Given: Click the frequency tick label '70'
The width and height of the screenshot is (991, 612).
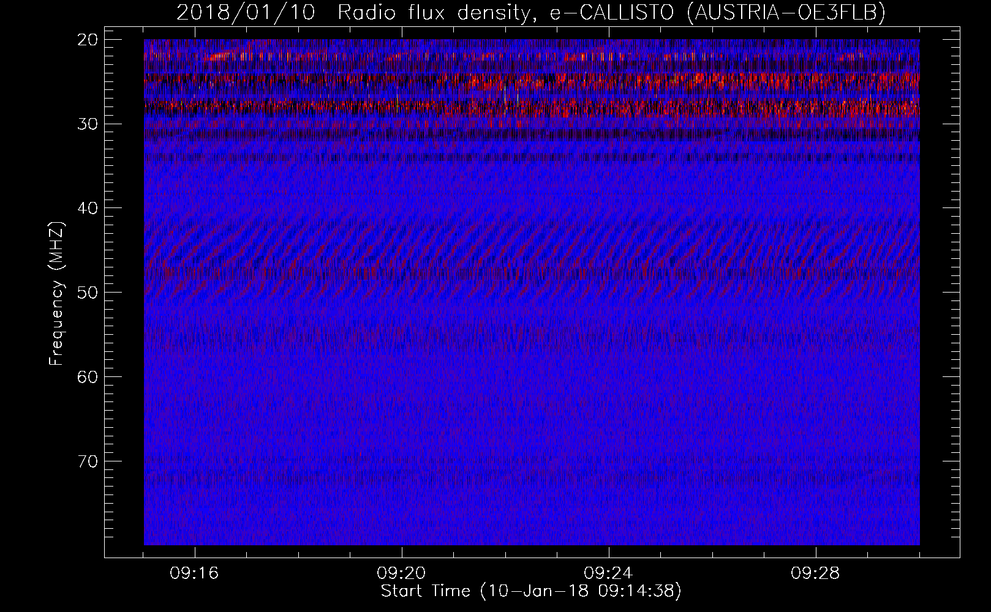Looking at the screenshot, I should (x=89, y=461).
